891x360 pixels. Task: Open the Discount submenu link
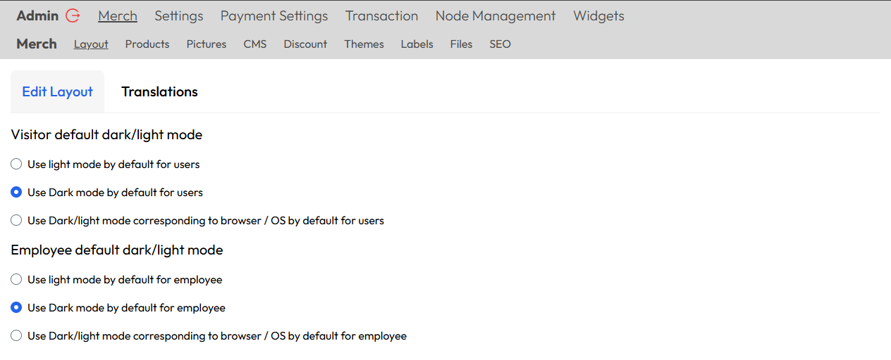305,44
